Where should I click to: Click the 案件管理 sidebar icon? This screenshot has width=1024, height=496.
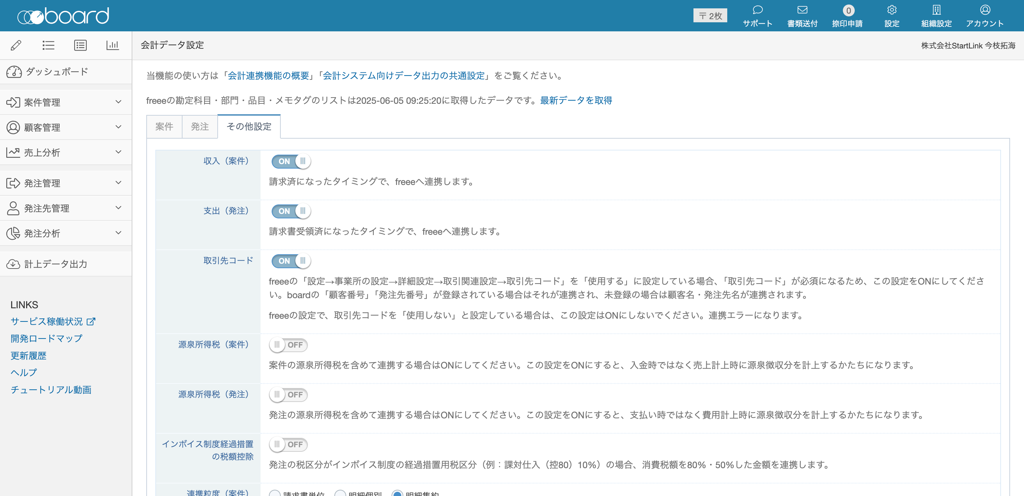pyautogui.click(x=13, y=102)
